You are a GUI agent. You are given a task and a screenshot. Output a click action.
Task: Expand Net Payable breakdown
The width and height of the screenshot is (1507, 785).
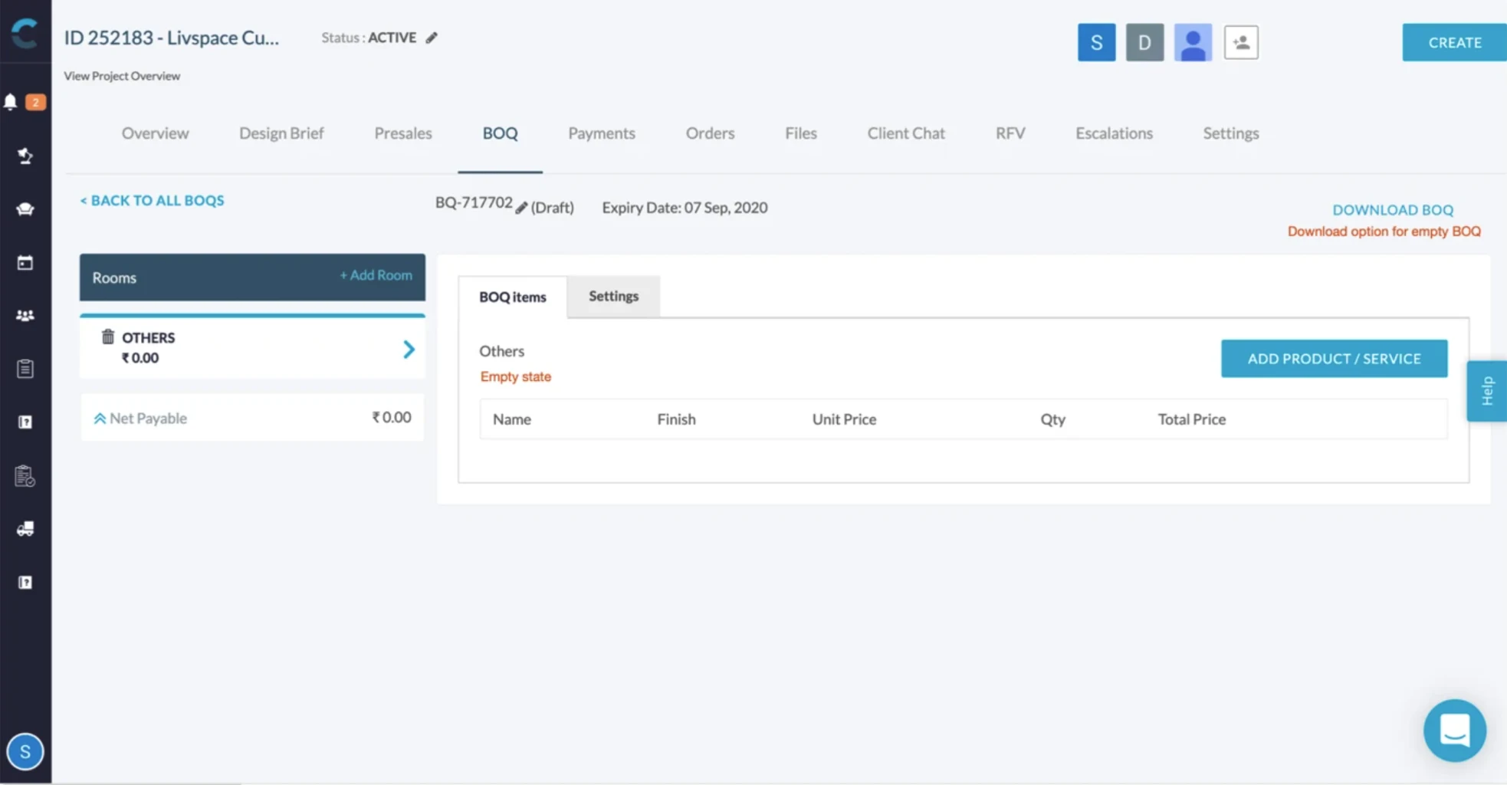(100, 419)
